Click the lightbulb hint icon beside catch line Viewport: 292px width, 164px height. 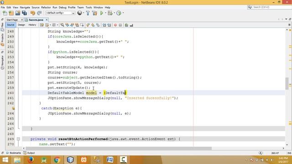[x=13, y=108]
